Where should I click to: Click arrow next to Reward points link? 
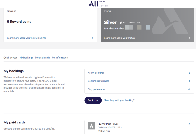coord(92,38)
